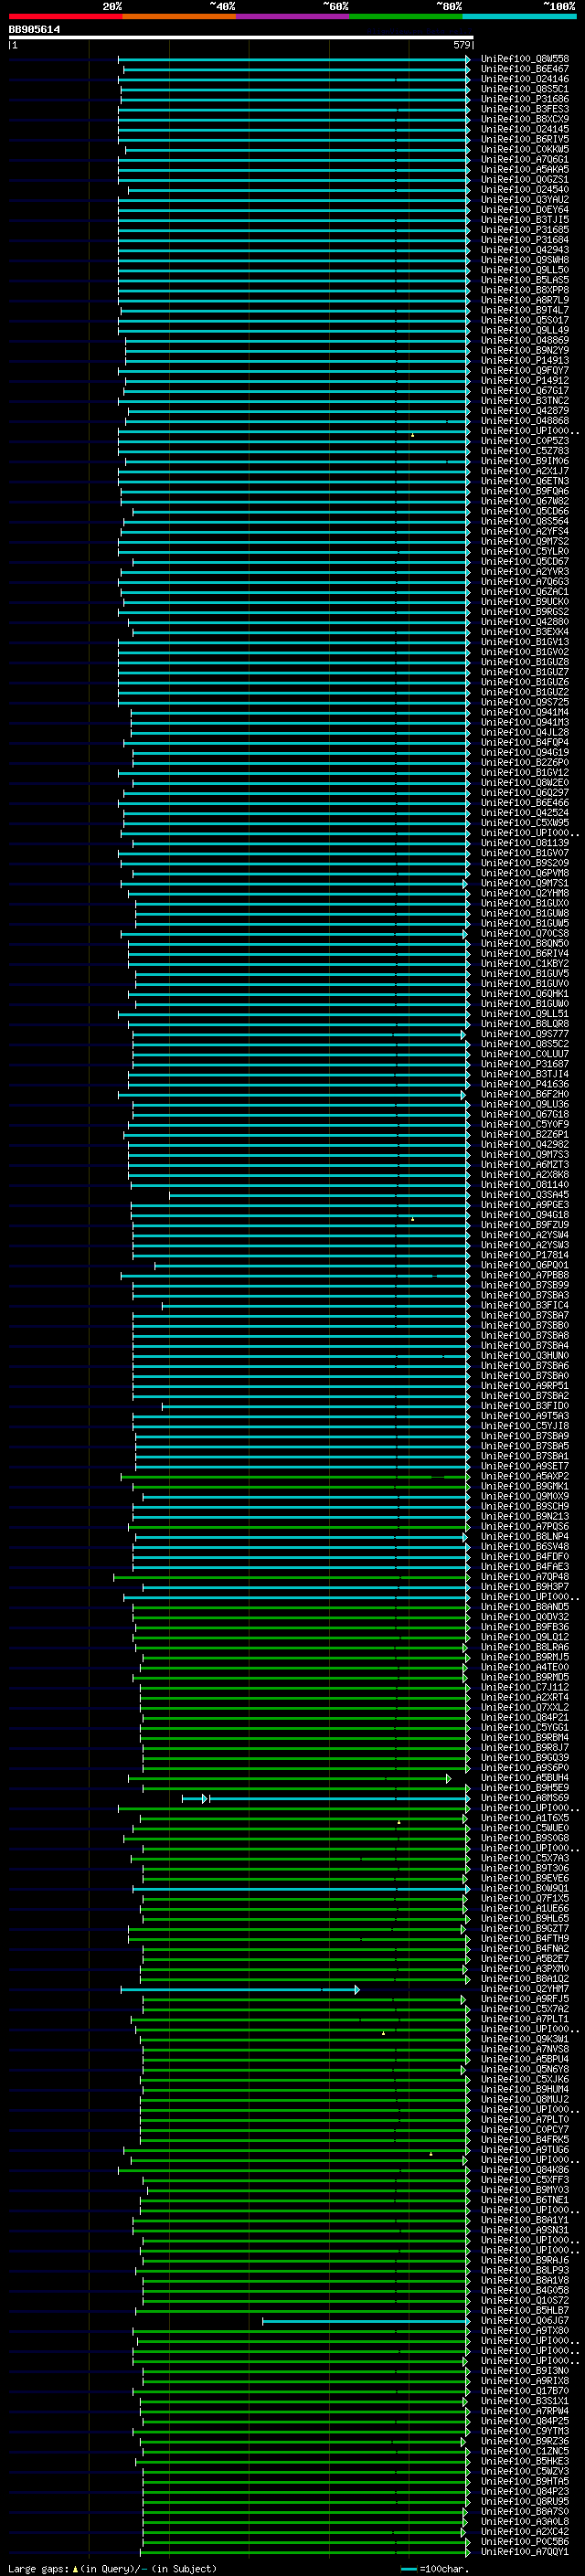Image resolution: width=585 pixels, height=2576 pixels.
Task: Select hit label UniRef100_D0EY64
Action: click(x=524, y=209)
